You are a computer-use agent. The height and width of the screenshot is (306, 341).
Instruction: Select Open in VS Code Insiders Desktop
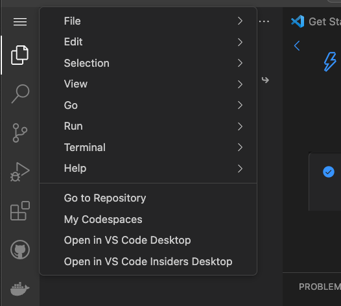[148, 261]
